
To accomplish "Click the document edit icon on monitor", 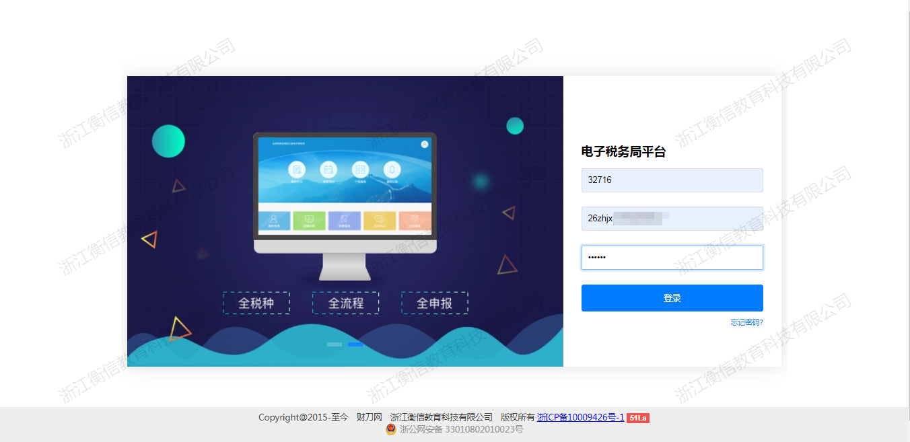I will [x=296, y=170].
